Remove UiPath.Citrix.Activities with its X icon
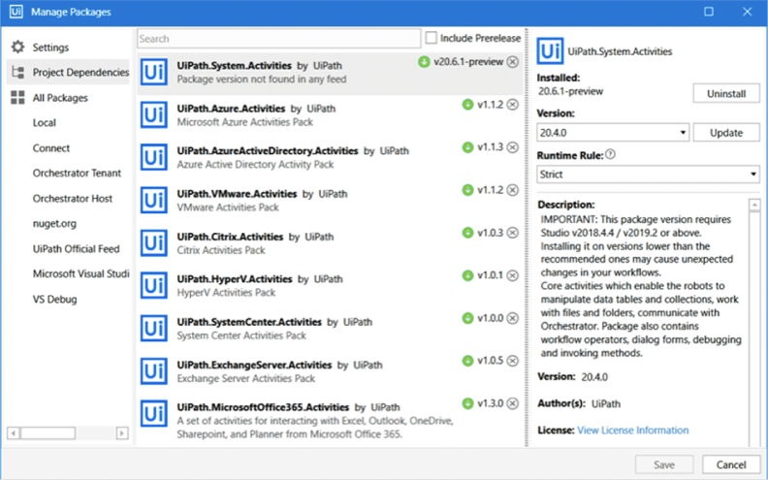 pos(512,233)
